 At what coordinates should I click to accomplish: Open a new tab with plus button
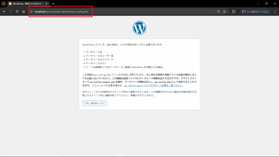[x=53, y=4]
